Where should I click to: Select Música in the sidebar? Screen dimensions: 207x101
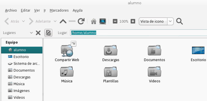click(22, 84)
